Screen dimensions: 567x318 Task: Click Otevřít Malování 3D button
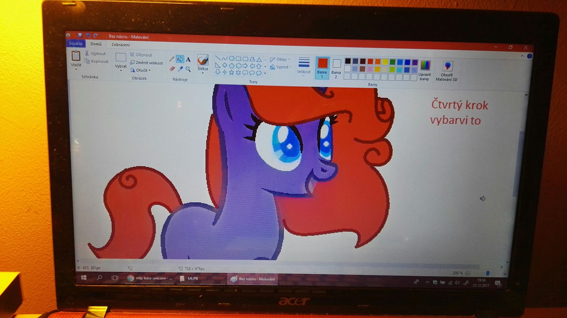coord(447,71)
